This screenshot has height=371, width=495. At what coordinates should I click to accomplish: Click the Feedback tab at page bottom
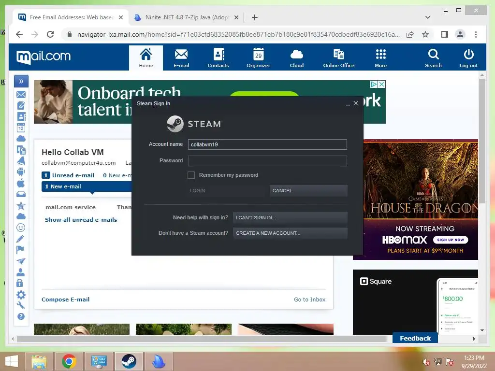(x=415, y=338)
